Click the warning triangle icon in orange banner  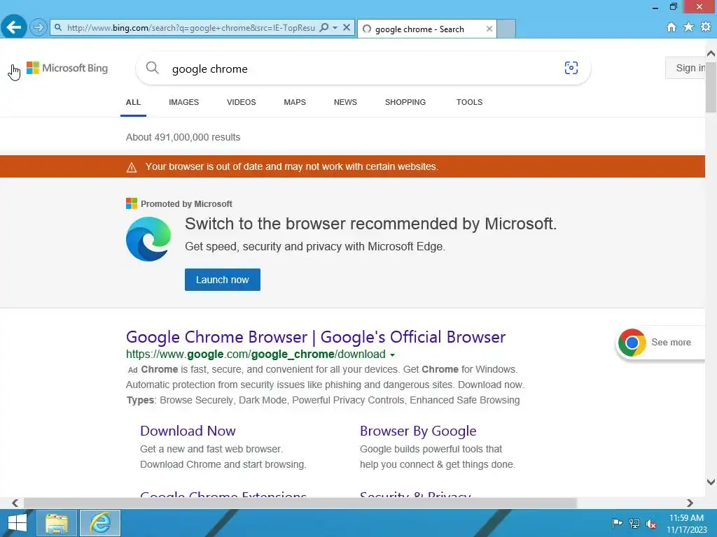pos(132,168)
